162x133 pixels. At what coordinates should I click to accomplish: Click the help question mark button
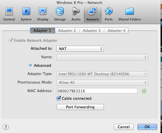tap(6, 127)
